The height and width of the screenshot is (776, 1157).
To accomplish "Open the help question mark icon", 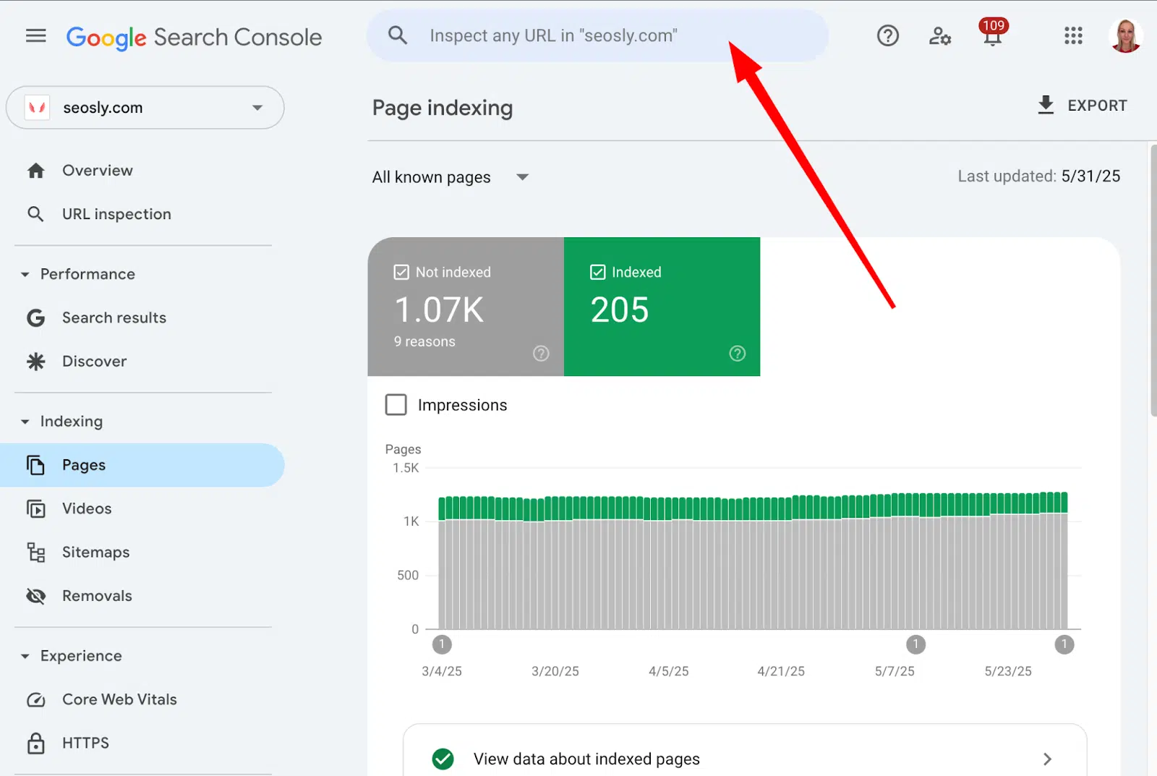I will tap(887, 35).
